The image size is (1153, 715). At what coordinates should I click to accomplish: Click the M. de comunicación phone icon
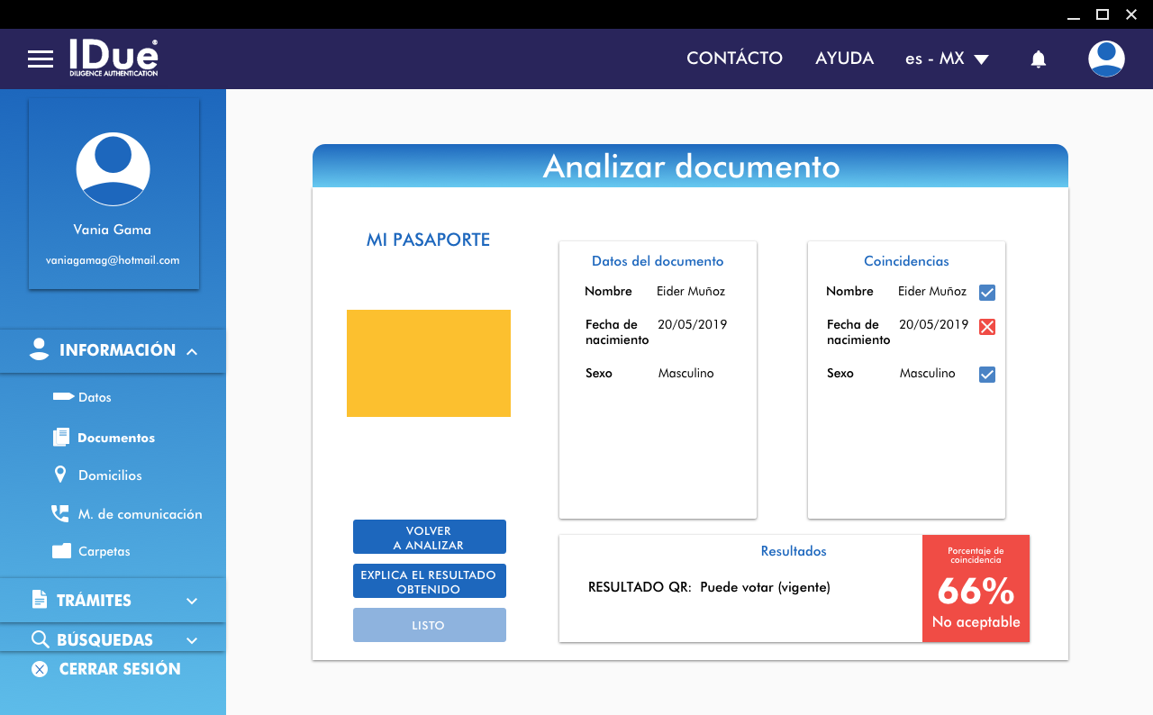[x=60, y=513]
